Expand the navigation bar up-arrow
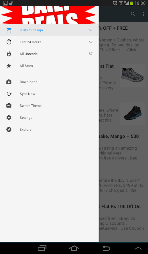This screenshot has width=148, height=254. (138, 248)
